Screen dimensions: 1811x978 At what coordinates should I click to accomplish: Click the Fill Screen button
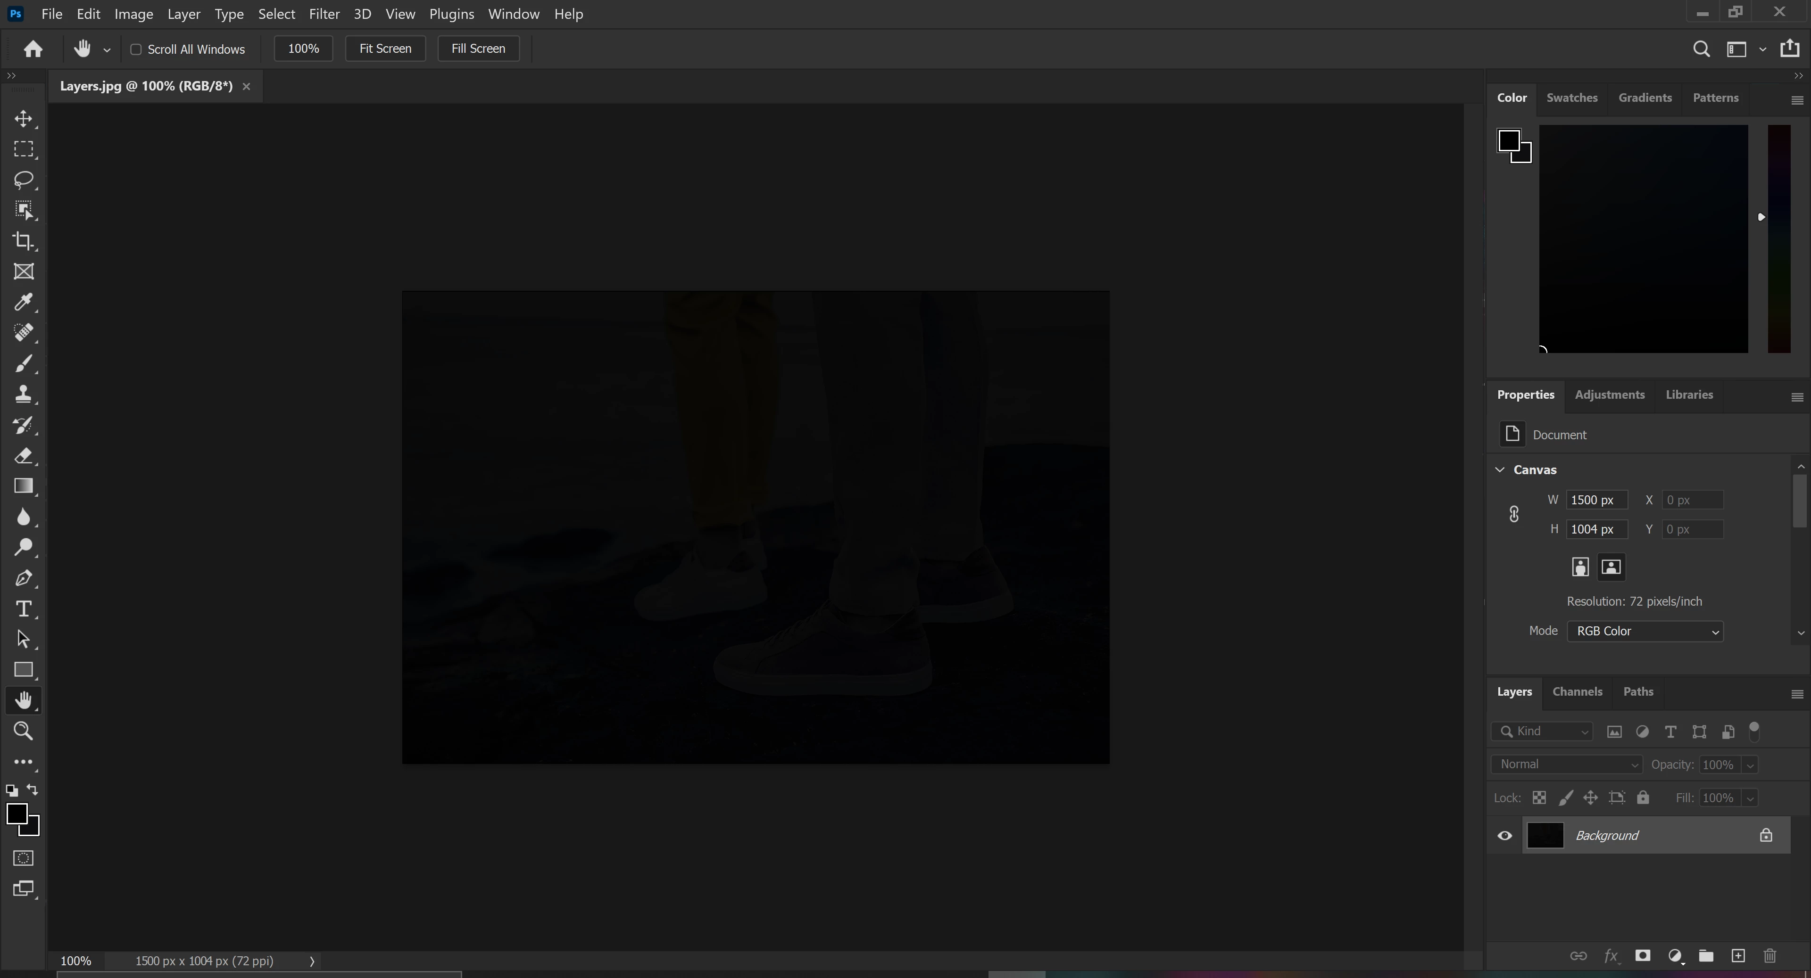[x=478, y=49]
